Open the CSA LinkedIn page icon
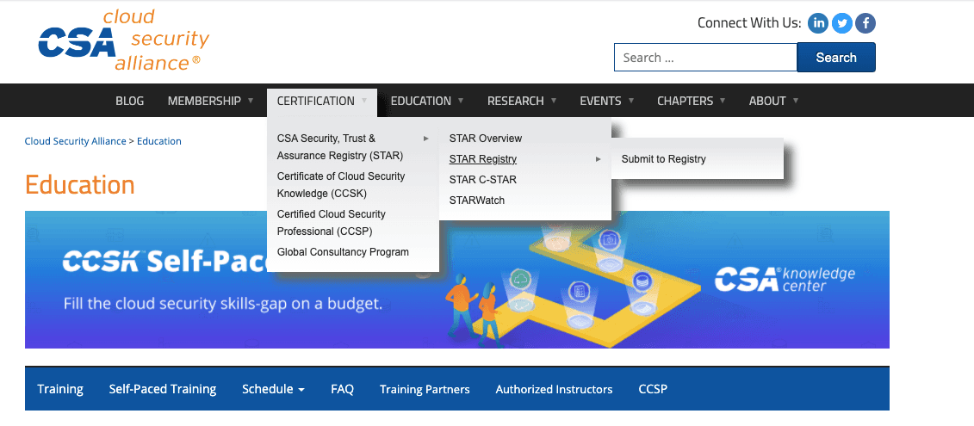This screenshot has width=974, height=426. pyautogui.click(x=818, y=23)
